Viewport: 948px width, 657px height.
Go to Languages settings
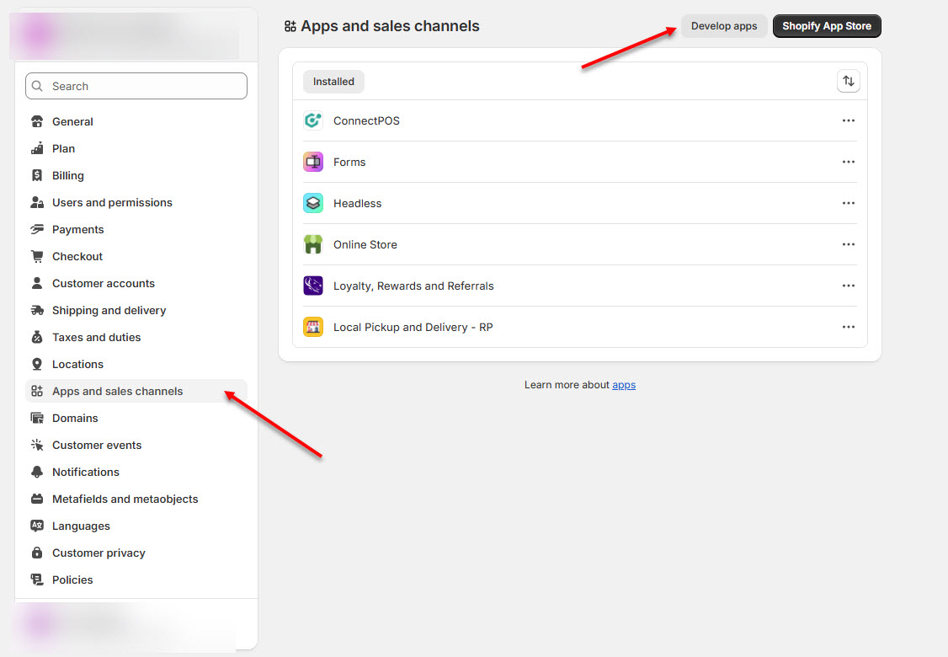pyautogui.click(x=136, y=526)
